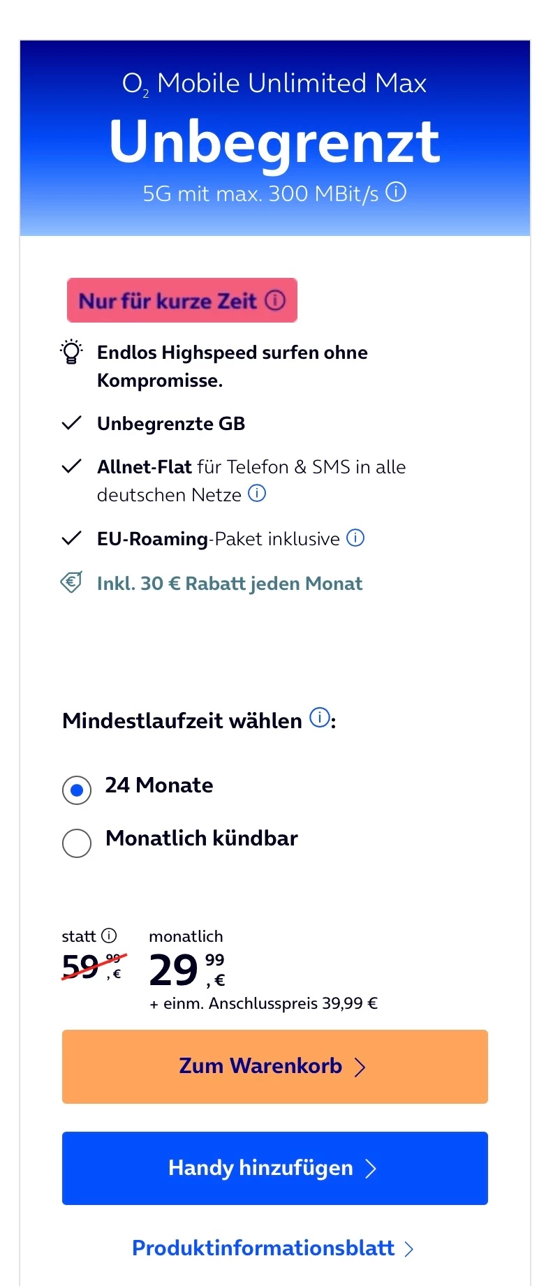The width and height of the screenshot is (553, 1286).
Task: Choose the Monatlich kündbar radio option
Action: click(x=77, y=843)
